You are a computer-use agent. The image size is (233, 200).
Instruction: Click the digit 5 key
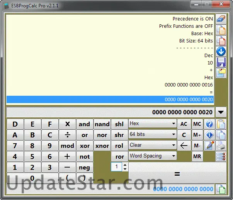click(x=32, y=156)
